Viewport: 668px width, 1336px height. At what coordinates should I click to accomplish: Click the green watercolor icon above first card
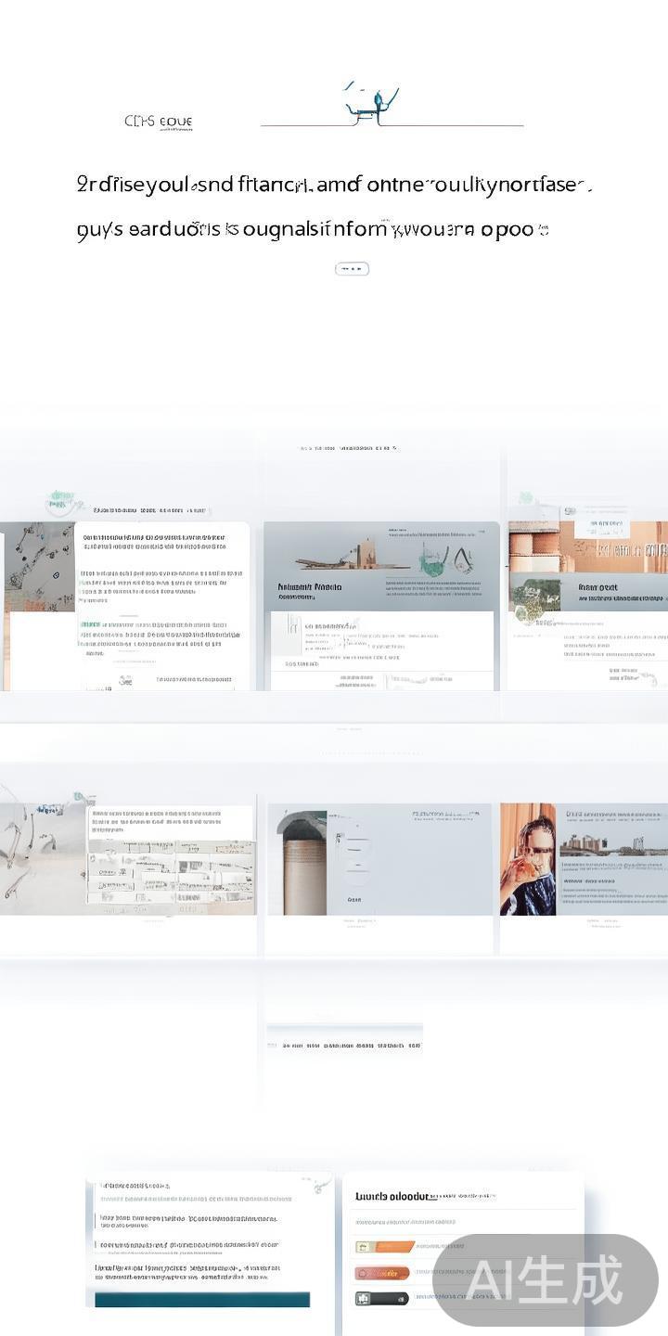(61, 502)
